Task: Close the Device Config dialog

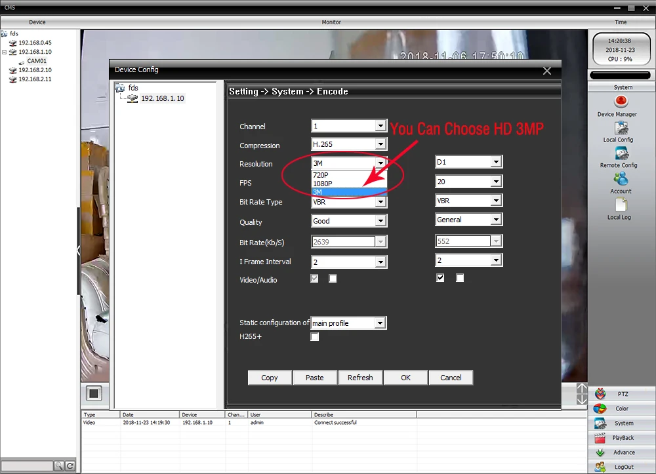Action: pos(547,71)
